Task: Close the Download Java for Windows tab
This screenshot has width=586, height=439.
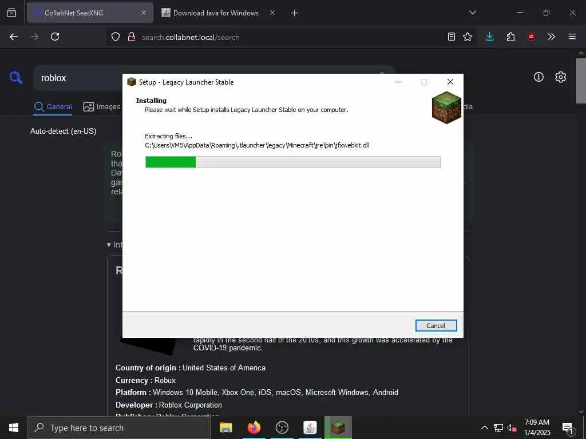Action: click(x=272, y=13)
